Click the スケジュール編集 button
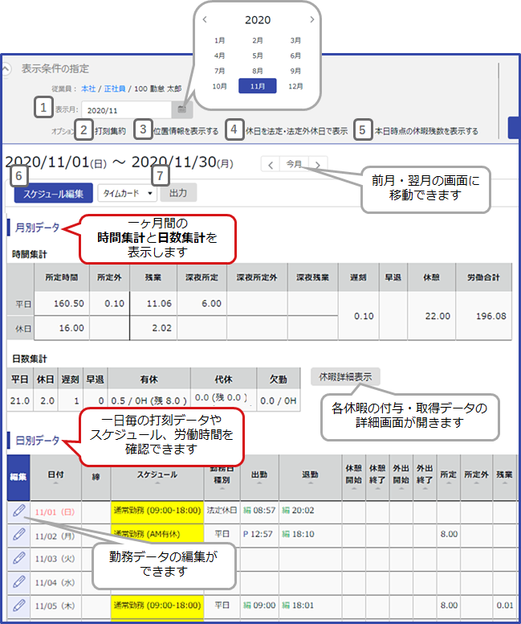The width and height of the screenshot is (521, 624). coord(53,193)
